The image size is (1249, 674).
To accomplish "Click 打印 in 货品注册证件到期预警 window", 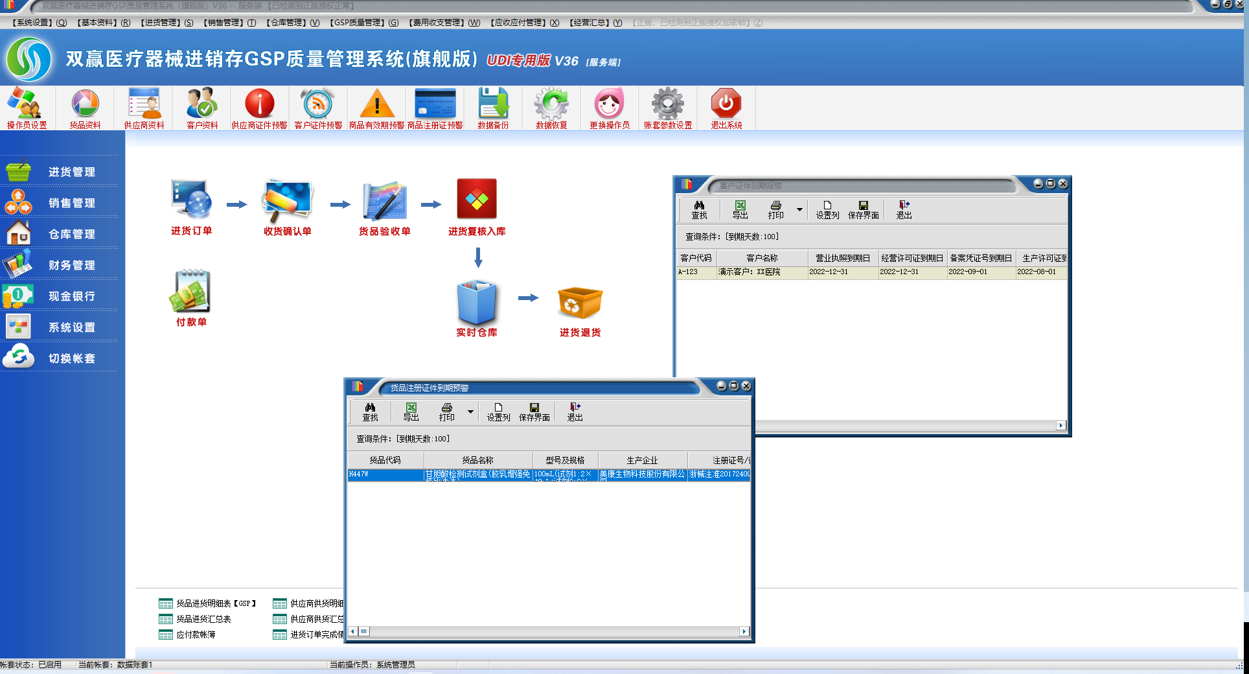I will pos(446,412).
